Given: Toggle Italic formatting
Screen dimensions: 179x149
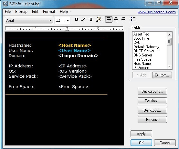Looking at the screenshot, I should coord(84,19).
